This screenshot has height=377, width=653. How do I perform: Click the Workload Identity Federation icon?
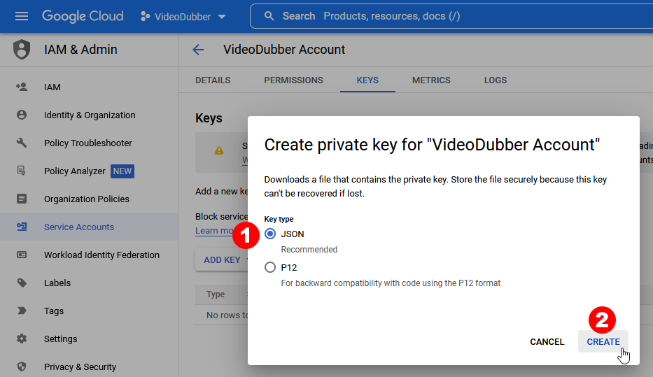click(x=22, y=255)
